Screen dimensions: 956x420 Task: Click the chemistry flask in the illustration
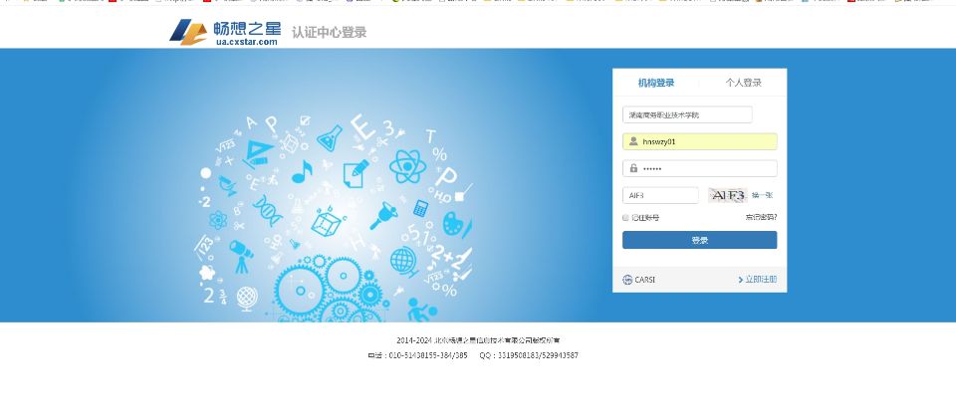click(330, 136)
